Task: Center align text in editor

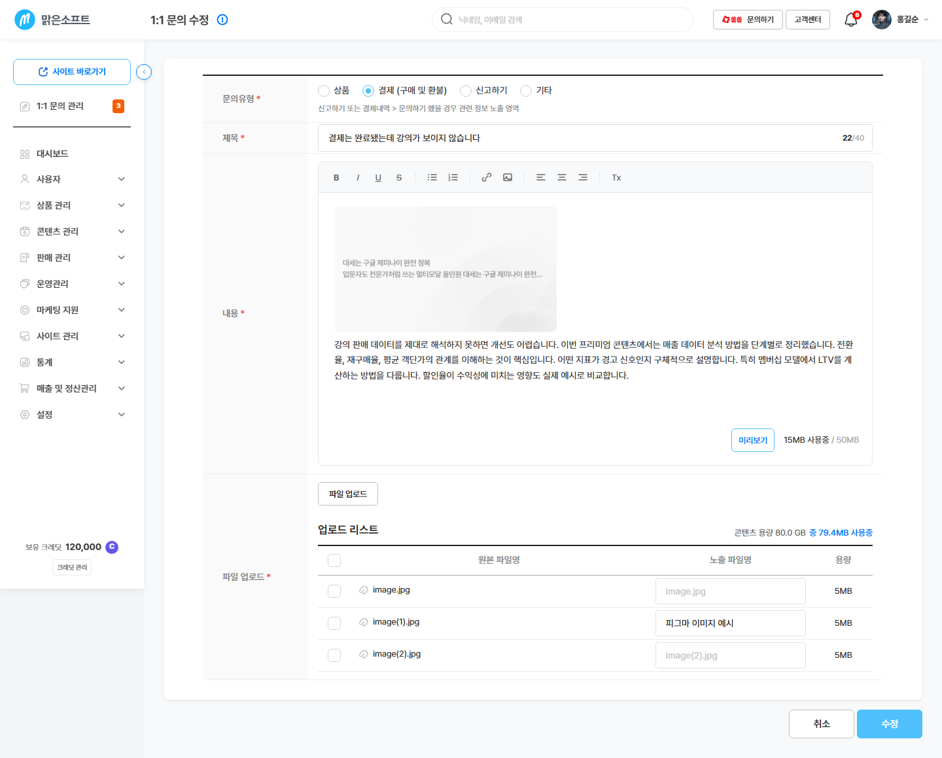Action: [x=562, y=177]
